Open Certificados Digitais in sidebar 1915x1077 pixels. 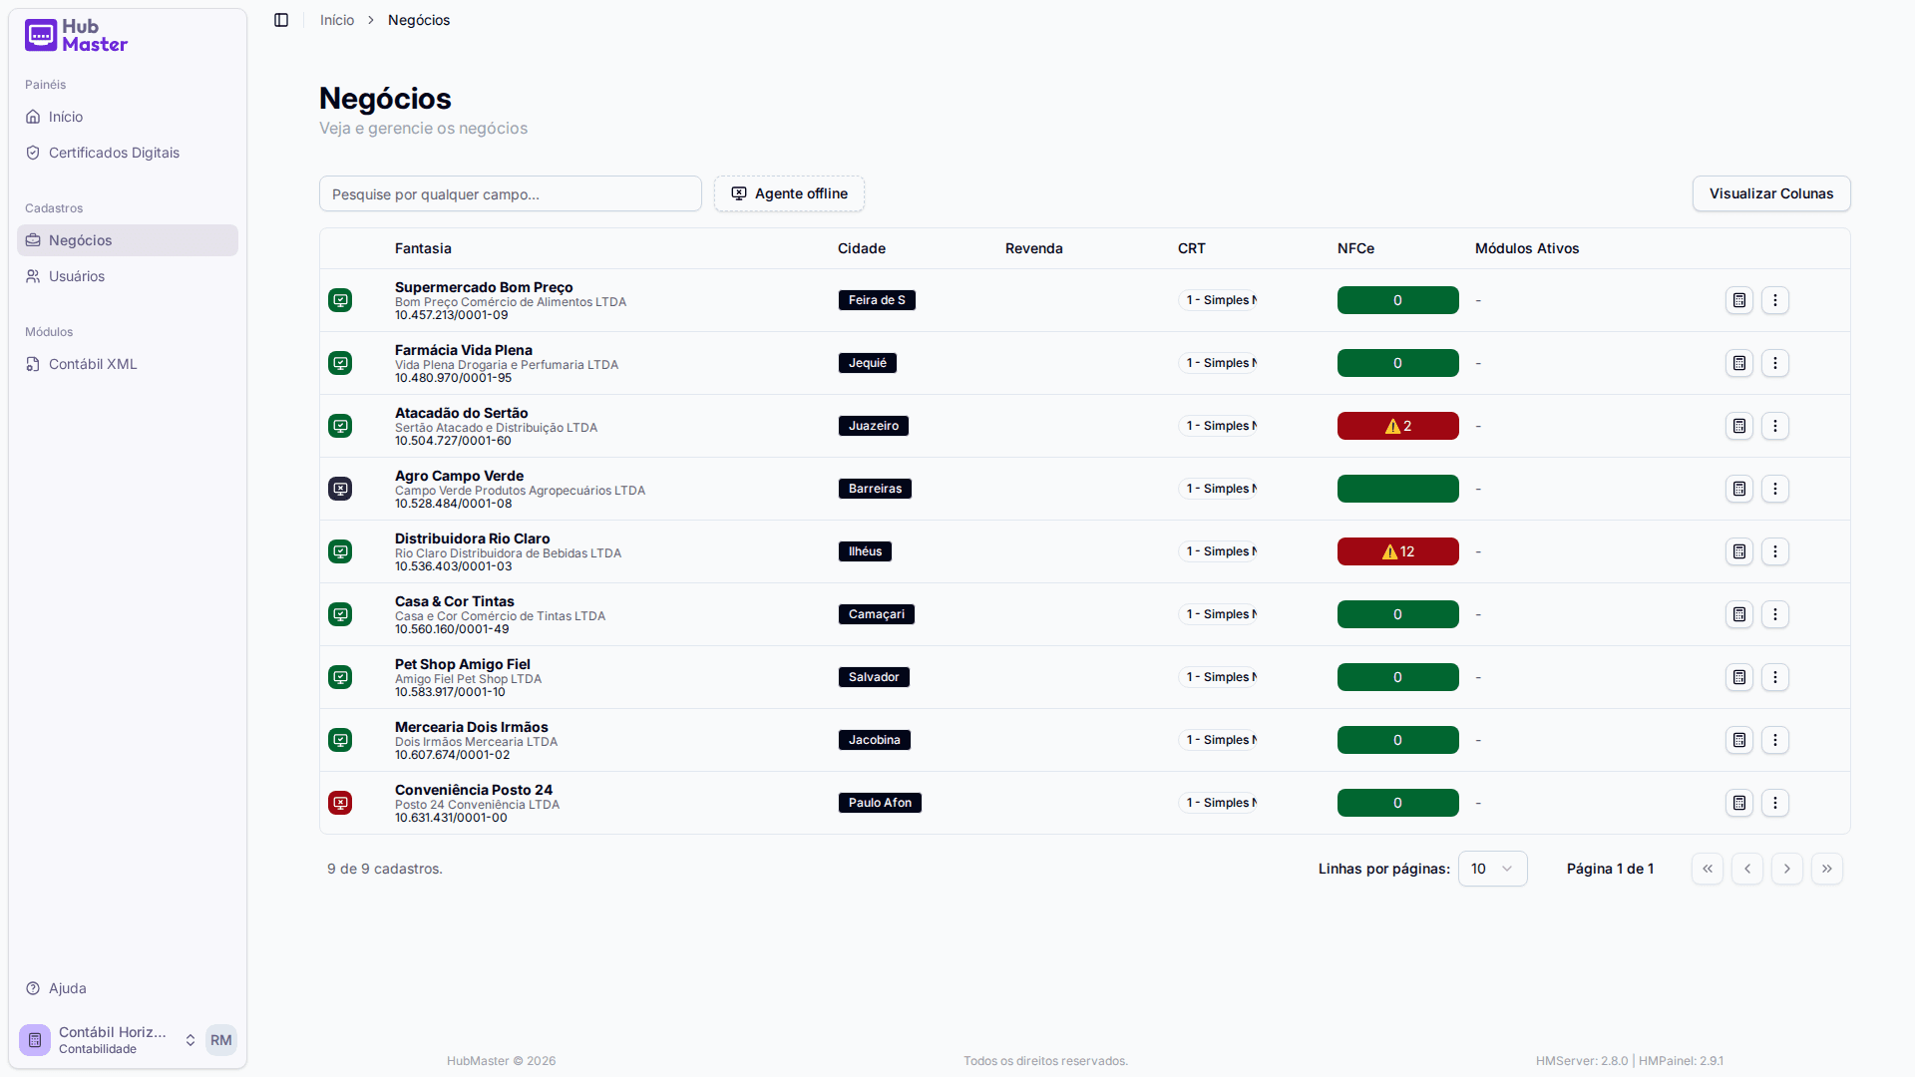point(128,153)
